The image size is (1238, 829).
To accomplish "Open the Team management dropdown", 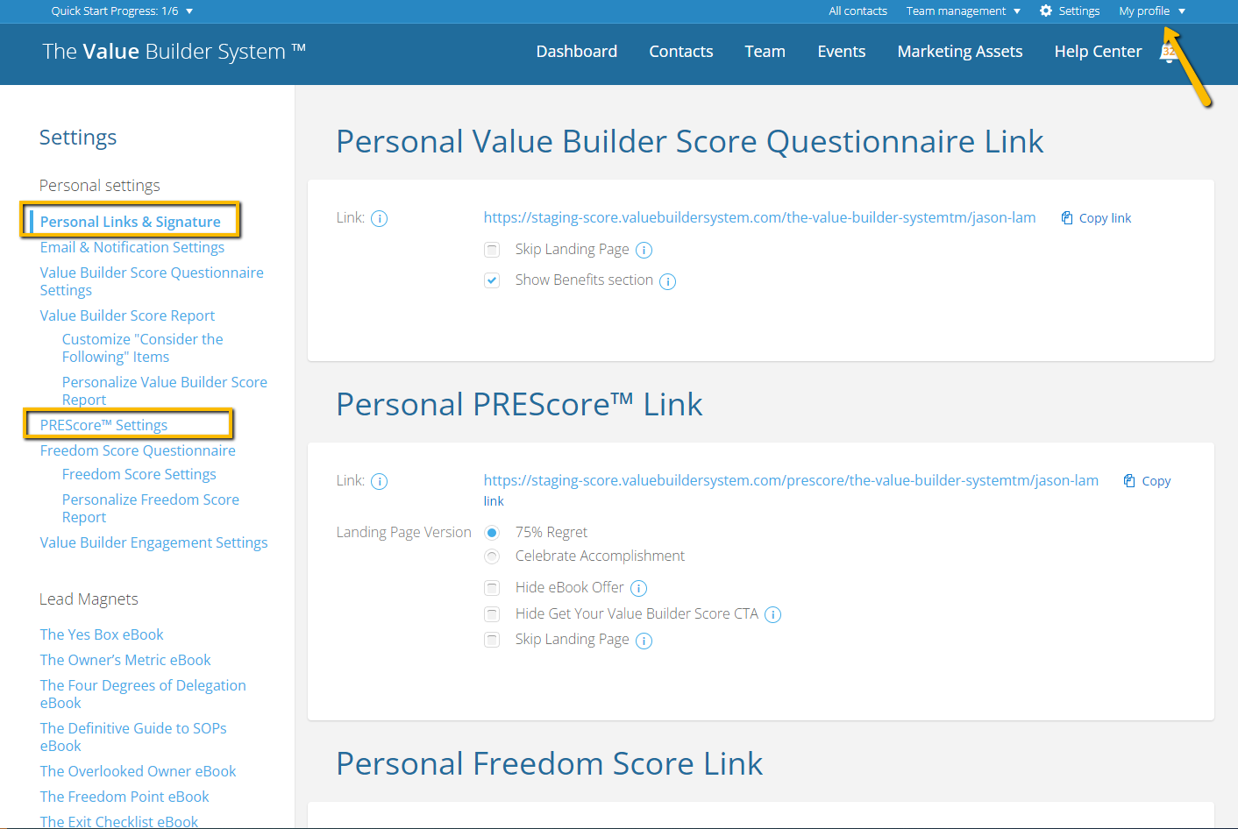I will pyautogui.click(x=964, y=11).
